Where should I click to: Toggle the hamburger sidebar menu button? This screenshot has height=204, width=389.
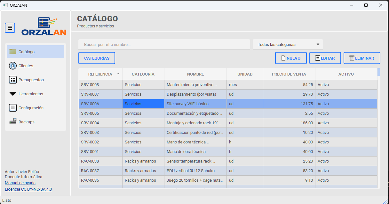click(x=10, y=28)
